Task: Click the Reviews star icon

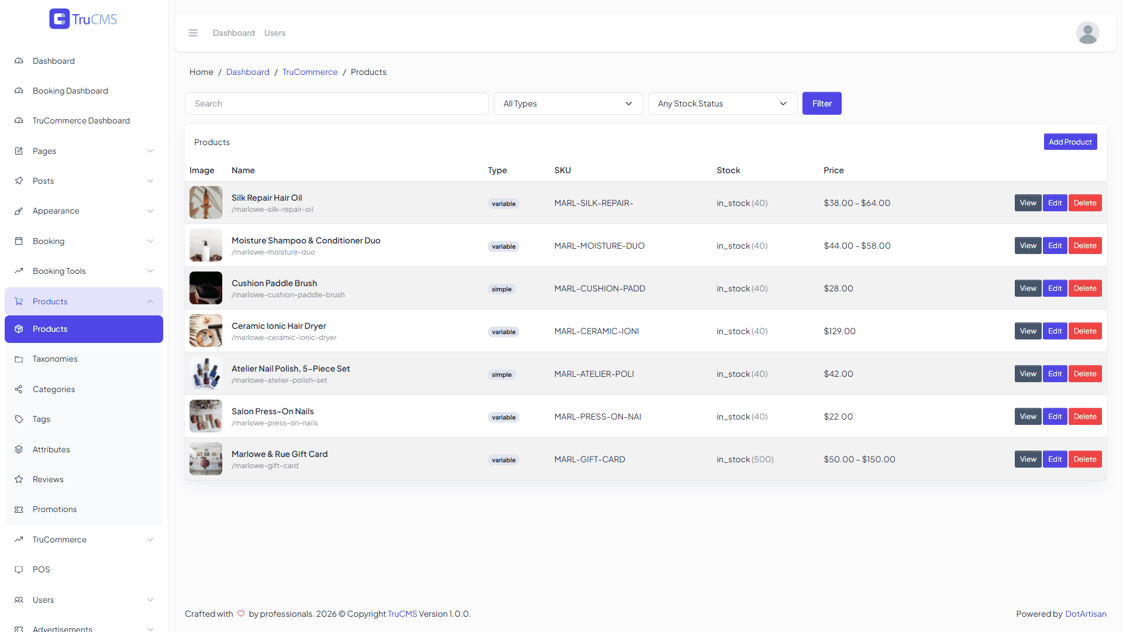Action: coord(19,479)
